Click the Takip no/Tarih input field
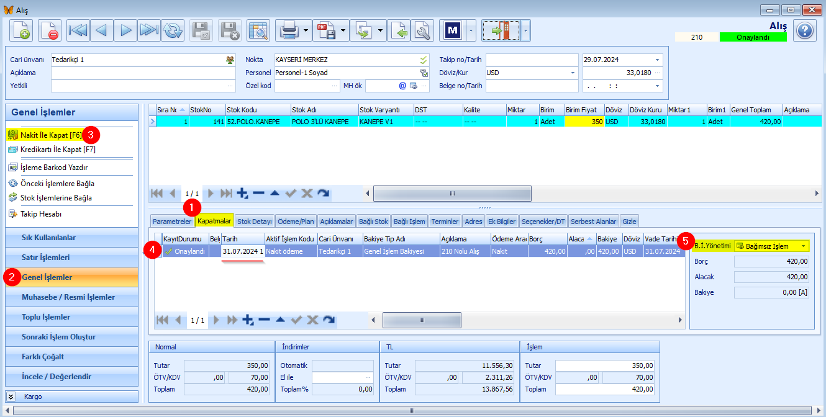The width and height of the screenshot is (826, 417). click(x=532, y=60)
